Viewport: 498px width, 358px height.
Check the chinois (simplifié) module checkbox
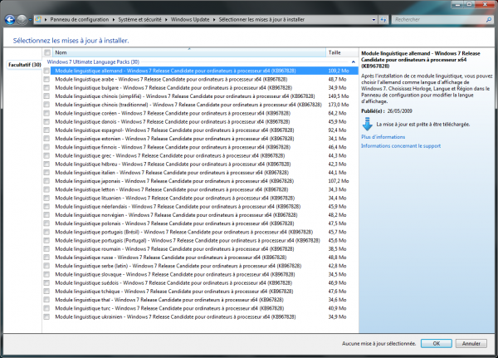pos(46,96)
